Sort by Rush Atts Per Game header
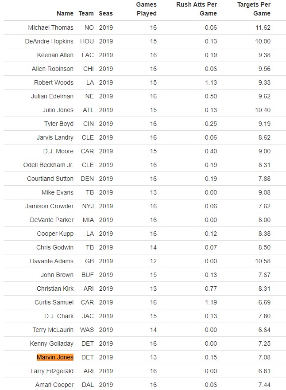The width and height of the screenshot is (286, 390). coord(197,9)
